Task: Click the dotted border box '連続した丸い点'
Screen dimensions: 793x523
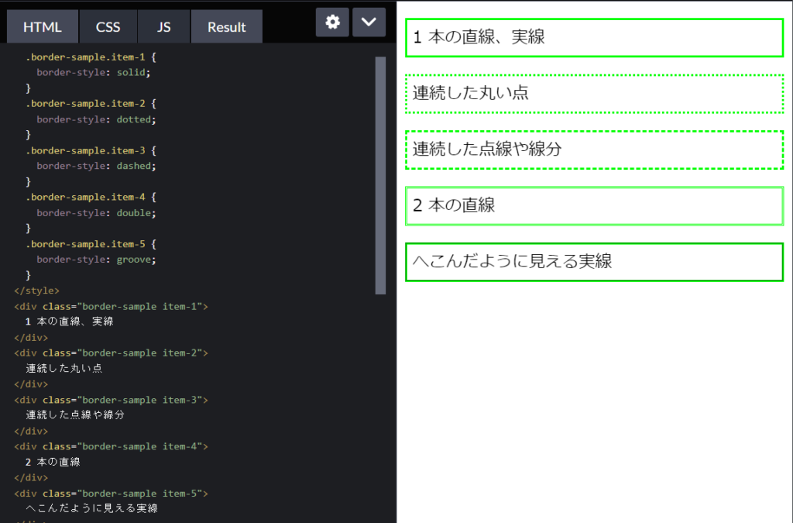Action: click(594, 94)
